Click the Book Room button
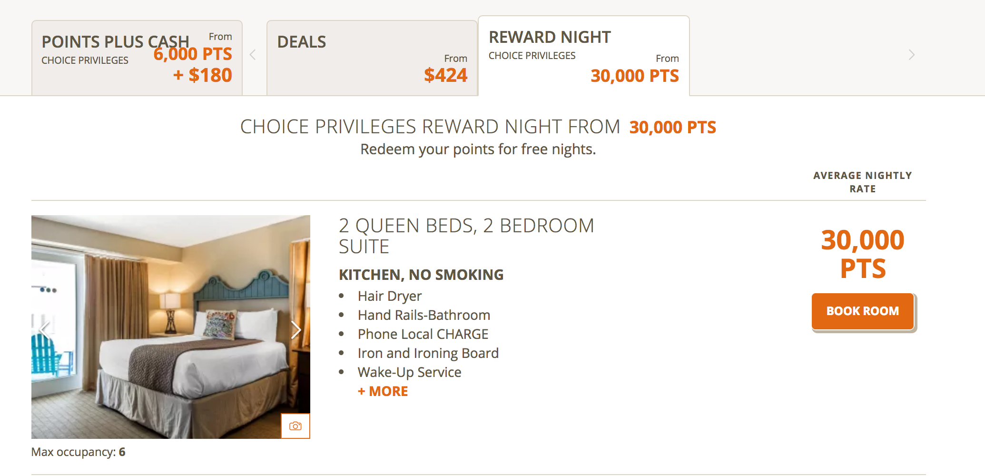The height and width of the screenshot is (476, 985). click(863, 311)
